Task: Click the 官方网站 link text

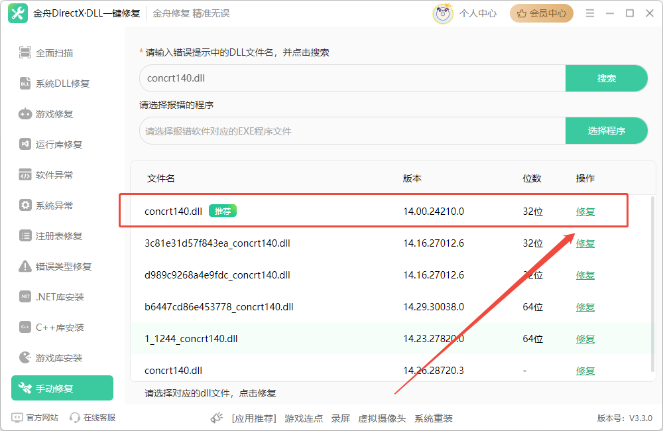Action: [x=42, y=418]
